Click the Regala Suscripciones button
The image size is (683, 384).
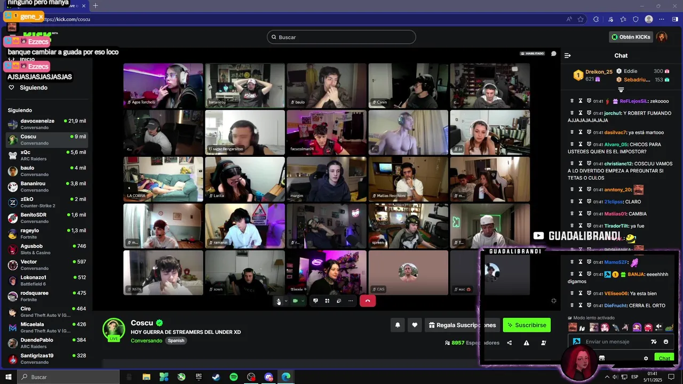[462, 325]
